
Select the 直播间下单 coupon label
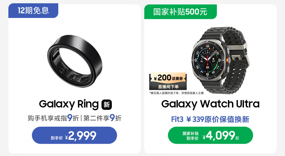168,87
